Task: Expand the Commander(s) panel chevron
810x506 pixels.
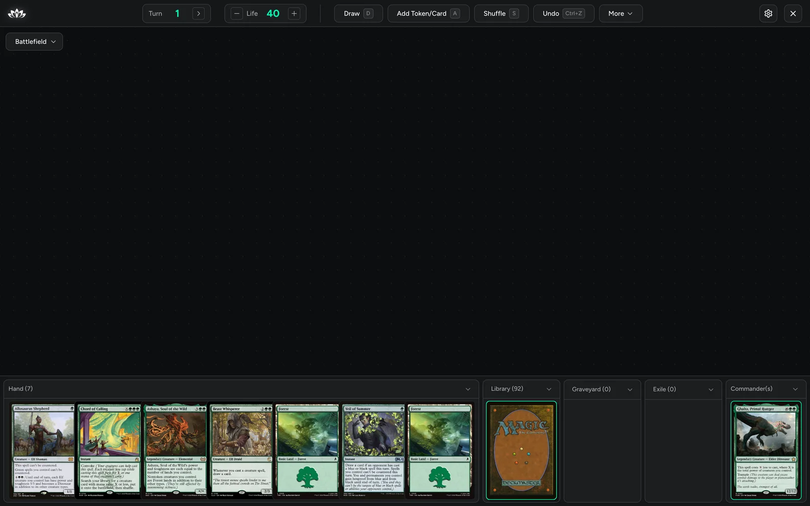Action: pyautogui.click(x=795, y=389)
